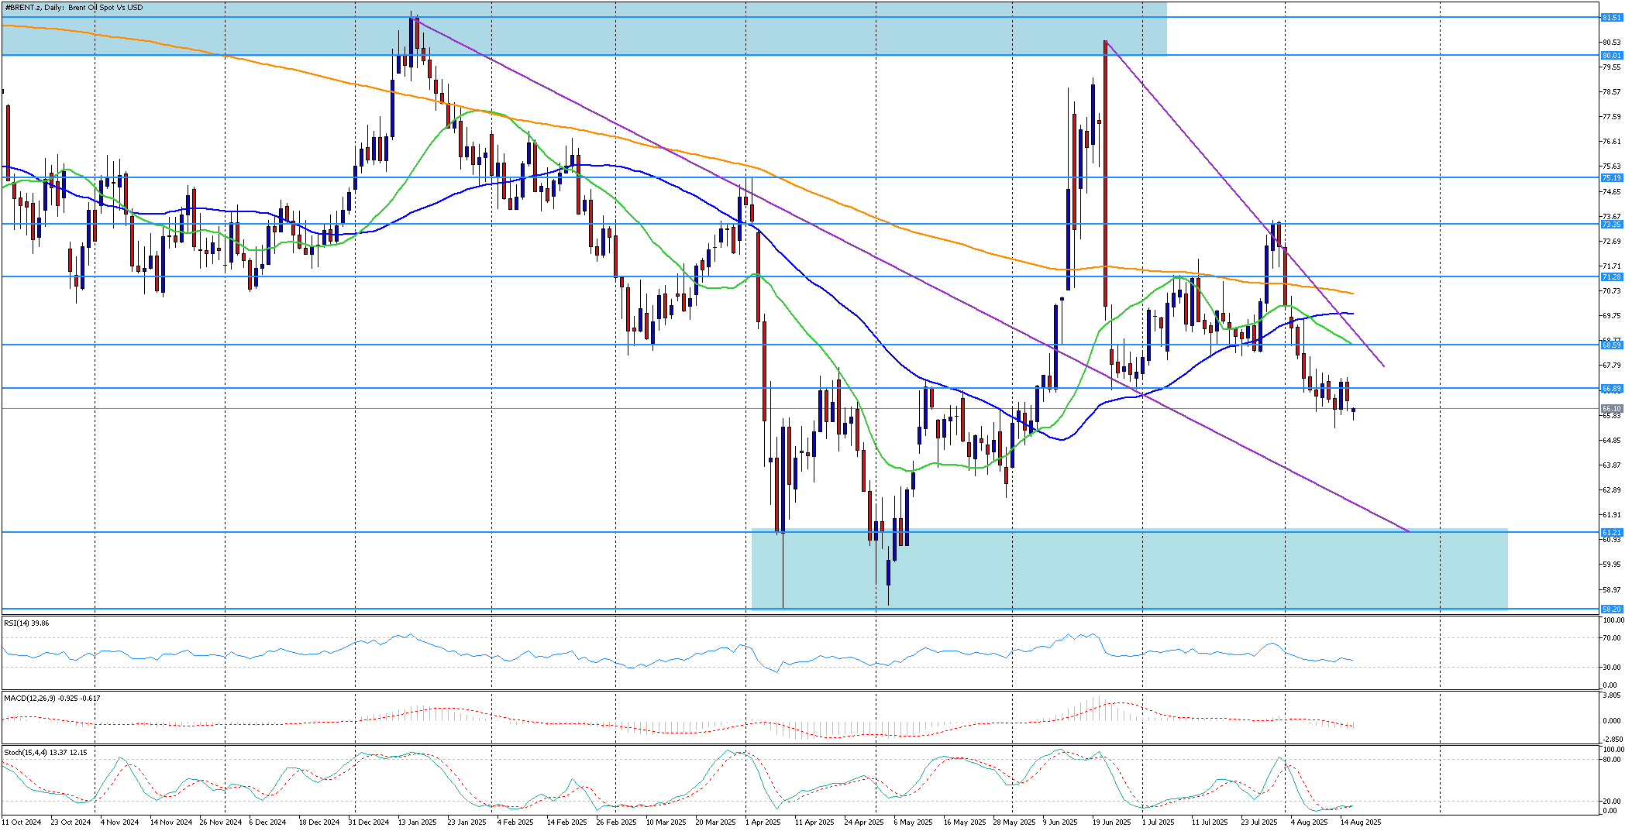Click the 73.35 horizontal line price tag
This screenshot has height=831, width=1632.
(x=1611, y=224)
